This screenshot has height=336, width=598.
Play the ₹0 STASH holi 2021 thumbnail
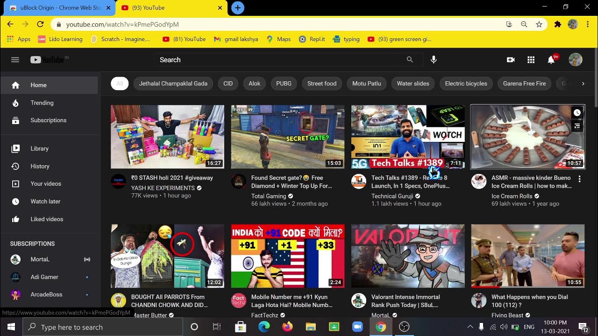pyautogui.click(x=168, y=137)
